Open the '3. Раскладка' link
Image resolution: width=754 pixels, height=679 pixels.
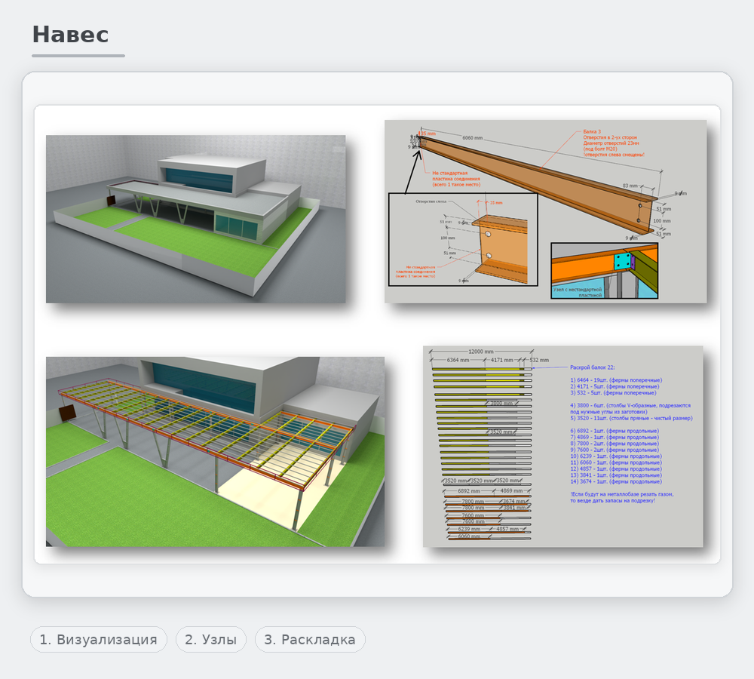[x=310, y=640]
